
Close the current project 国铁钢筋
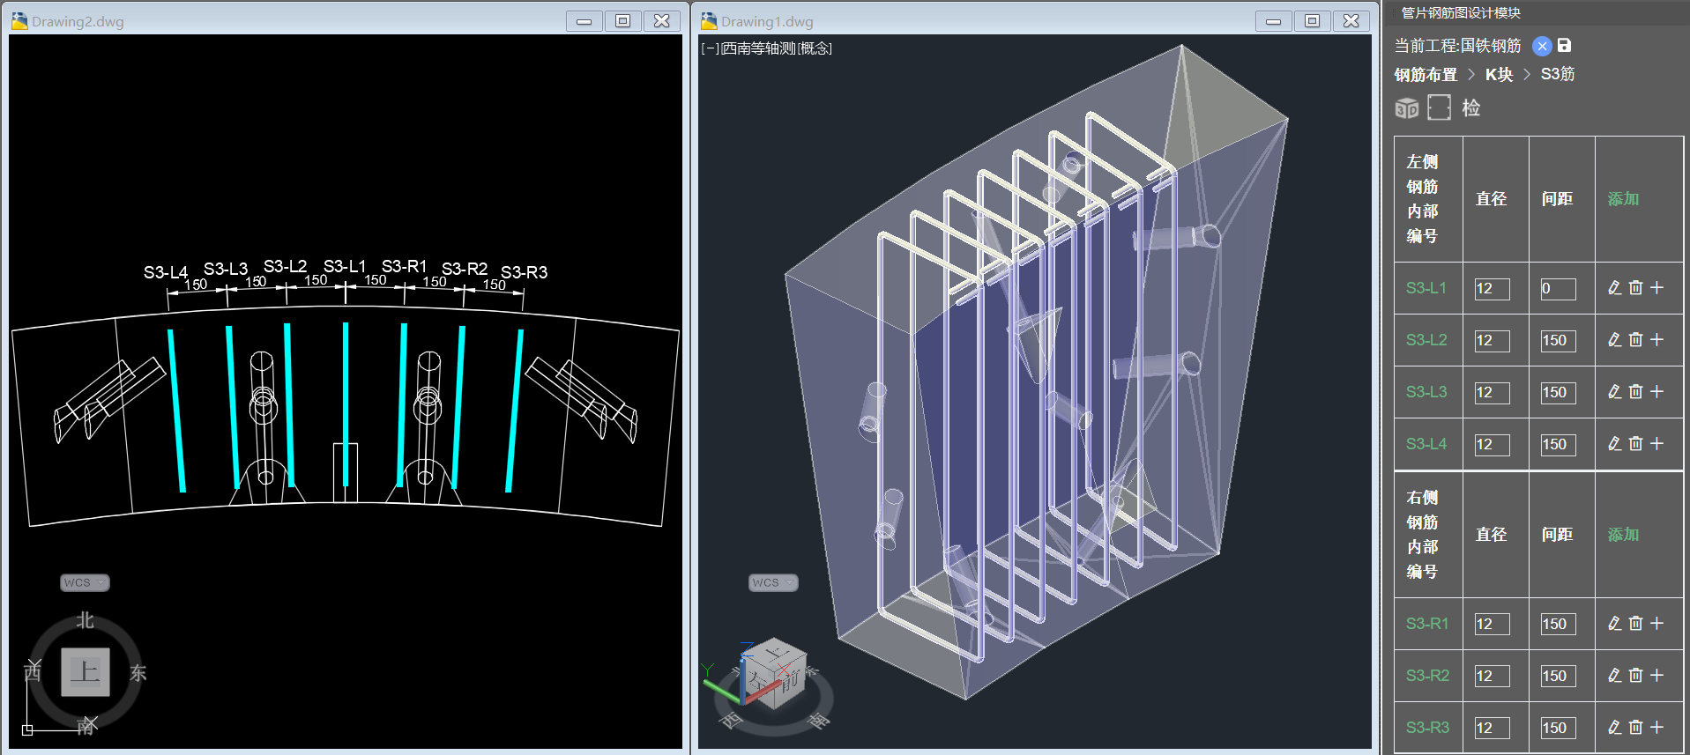[1542, 46]
